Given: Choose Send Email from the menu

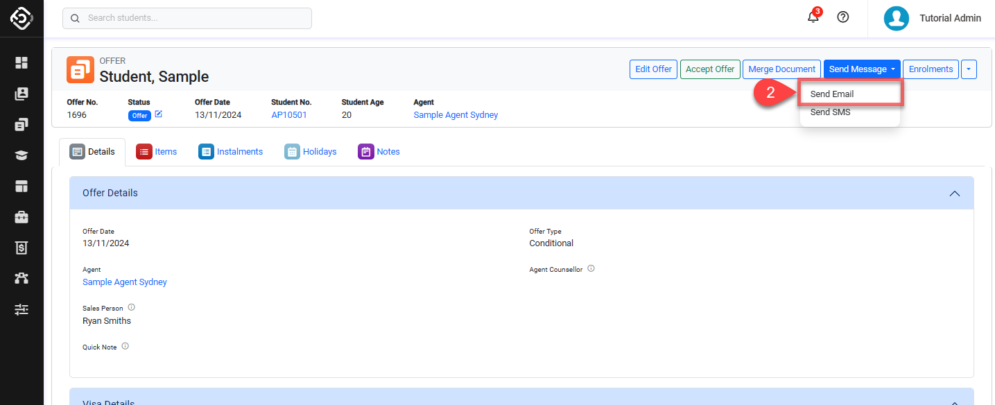Looking at the screenshot, I should [832, 94].
